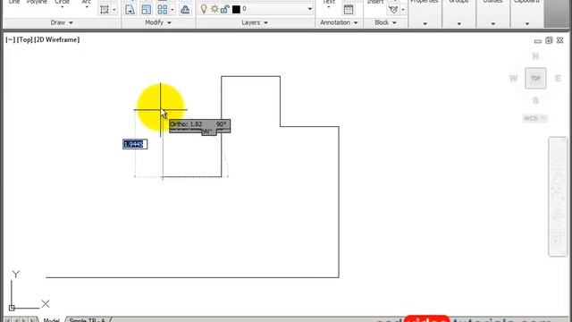Viewport: 572px width, 322px height.
Task: Open the Clipboard panel arrow
Action: click(x=527, y=24)
